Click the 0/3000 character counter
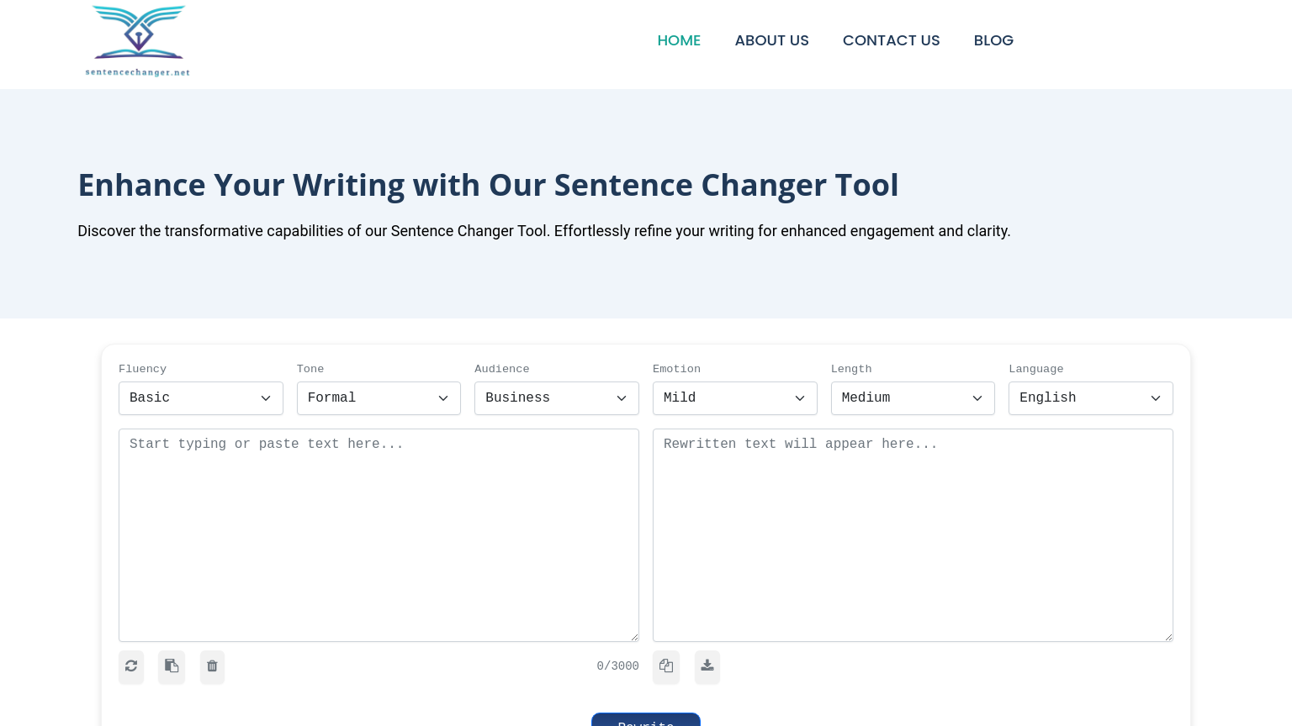The width and height of the screenshot is (1292, 726). point(617,666)
